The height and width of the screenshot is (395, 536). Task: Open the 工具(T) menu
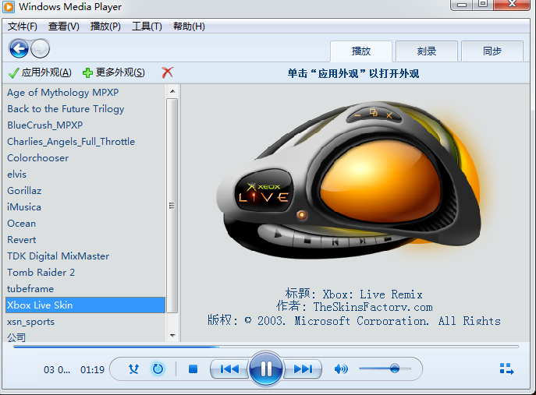click(x=147, y=26)
